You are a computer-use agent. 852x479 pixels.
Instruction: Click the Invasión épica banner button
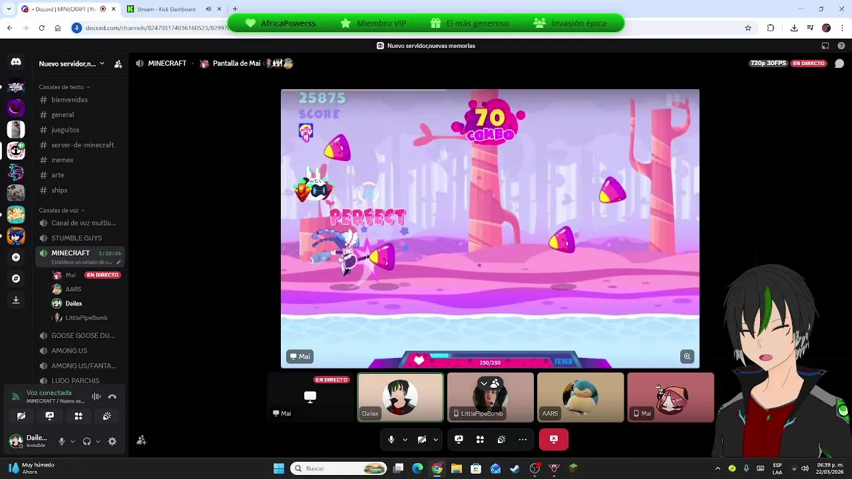[570, 23]
